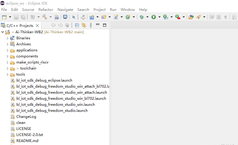Screen dimensions: 238x145
Task: Start debugging with the bug icon
Action: [x=142, y=17]
